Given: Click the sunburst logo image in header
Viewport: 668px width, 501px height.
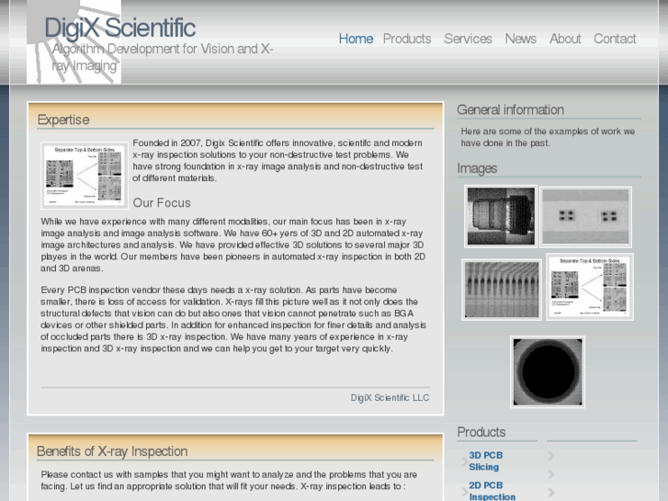Looking at the screenshot, I should pyautogui.click(x=74, y=41).
